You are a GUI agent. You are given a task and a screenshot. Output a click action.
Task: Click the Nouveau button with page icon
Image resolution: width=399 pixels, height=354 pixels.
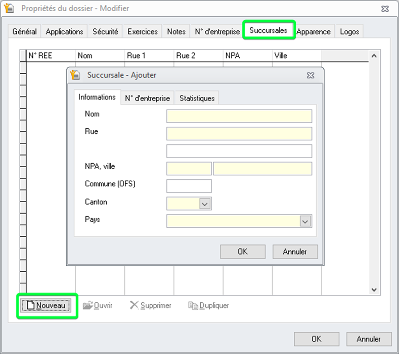[48, 306]
